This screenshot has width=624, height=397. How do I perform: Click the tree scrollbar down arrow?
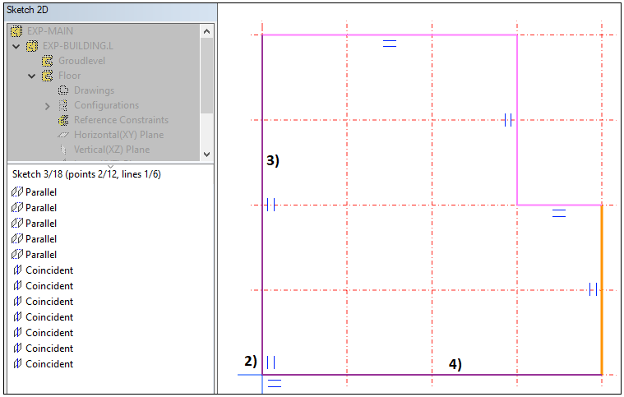pyautogui.click(x=206, y=154)
